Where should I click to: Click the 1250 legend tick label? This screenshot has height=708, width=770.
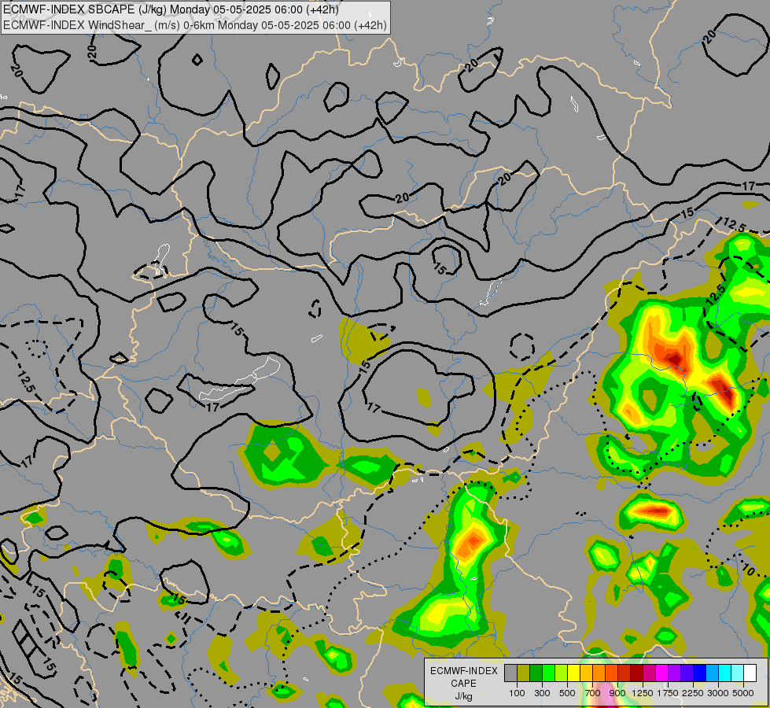coord(643,693)
